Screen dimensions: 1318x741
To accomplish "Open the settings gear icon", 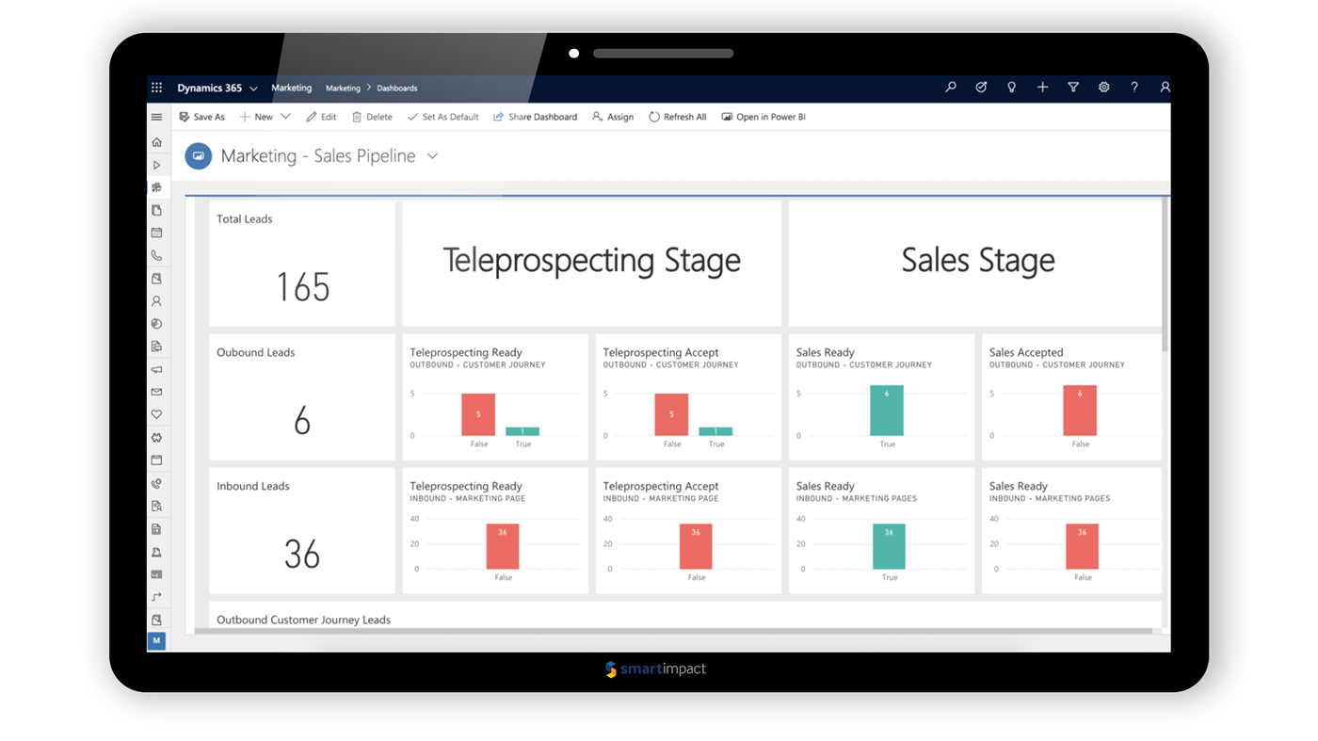I will [1103, 87].
